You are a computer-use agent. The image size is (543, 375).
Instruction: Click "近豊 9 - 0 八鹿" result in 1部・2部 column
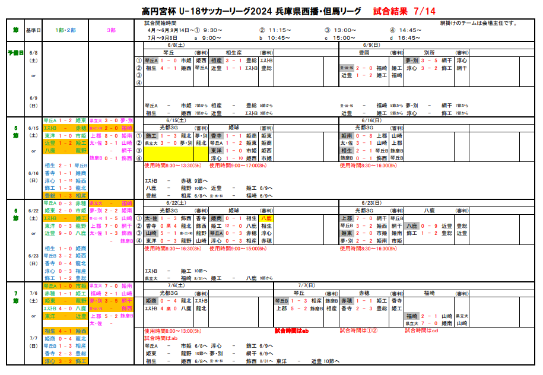click(x=65, y=233)
